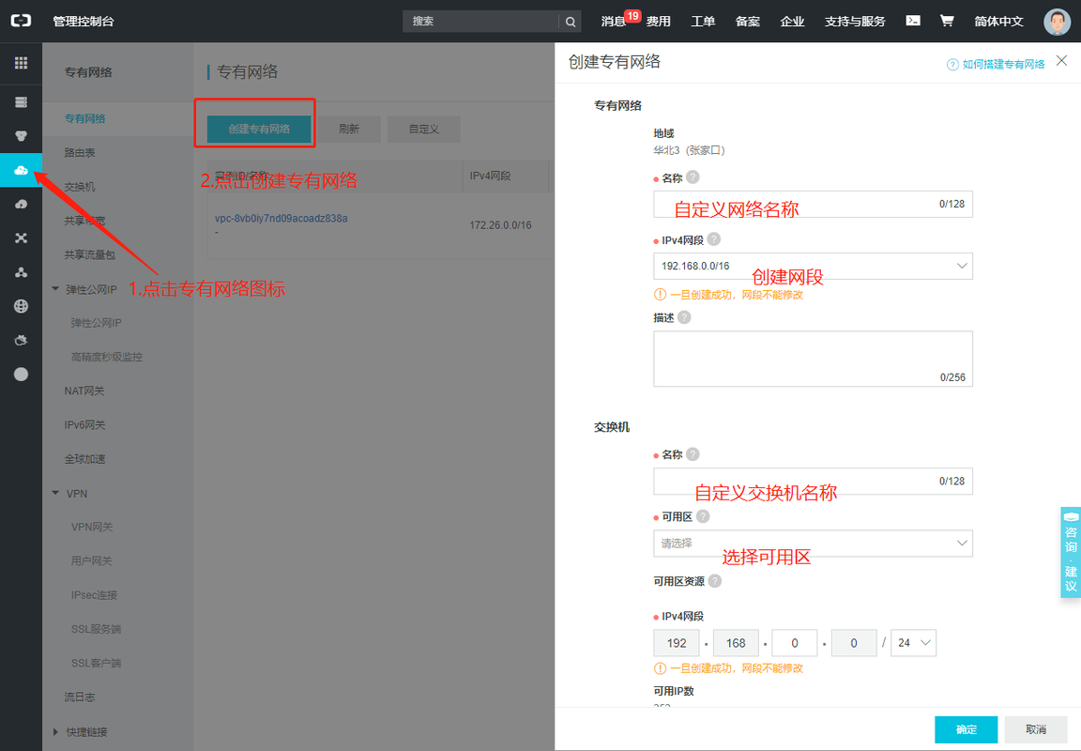Click help icon beside VPC IPv4网段 label
1081x751 pixels.
pos(714,239)
